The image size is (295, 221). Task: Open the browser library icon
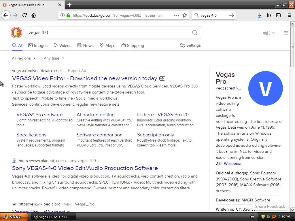(269, 15)
